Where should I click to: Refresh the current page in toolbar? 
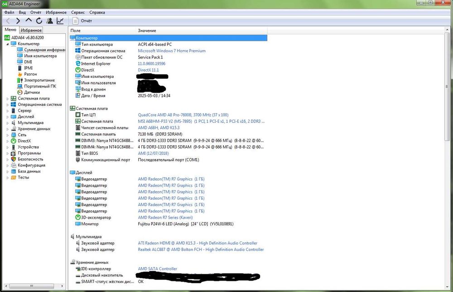(x=39, y=21)
